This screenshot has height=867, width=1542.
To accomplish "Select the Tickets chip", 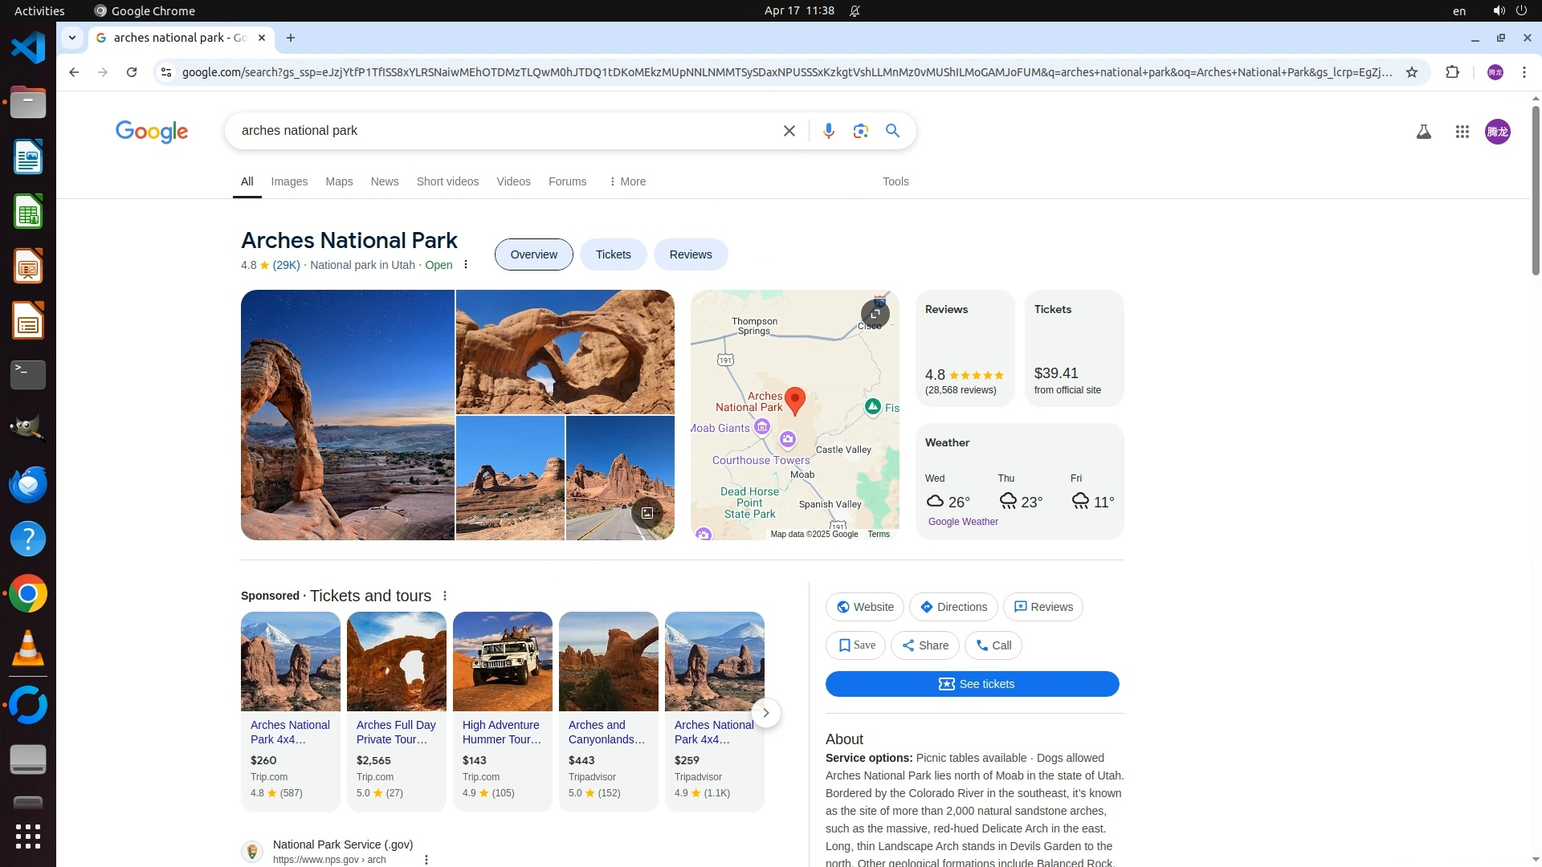I will (613, 254).
